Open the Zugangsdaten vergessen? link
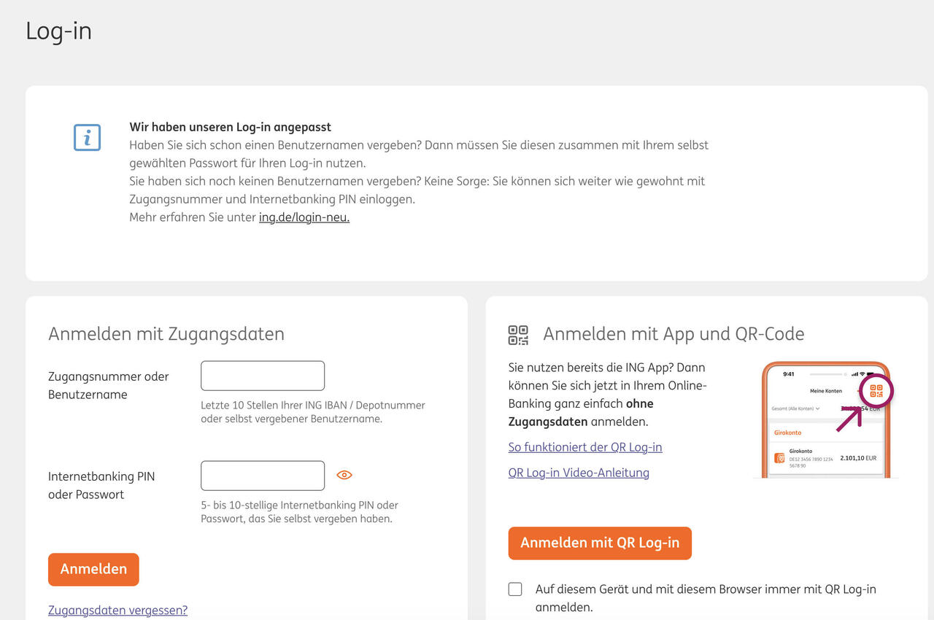The width and height of the screenshot is (934, 620). tap(117, 610)
